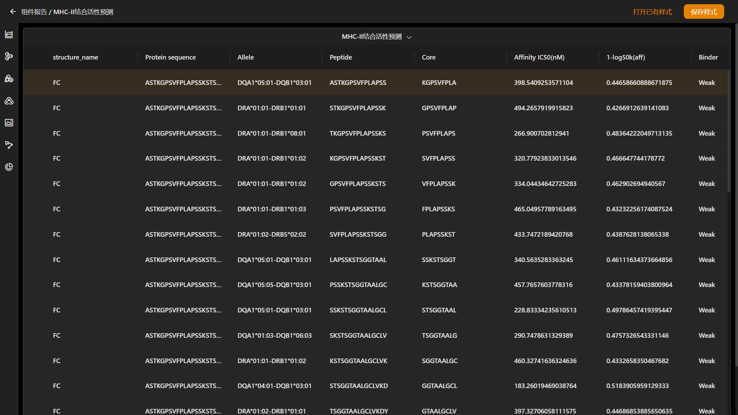Click core cell PSVFPLAPS
The image size is (738, 415).
439,133
